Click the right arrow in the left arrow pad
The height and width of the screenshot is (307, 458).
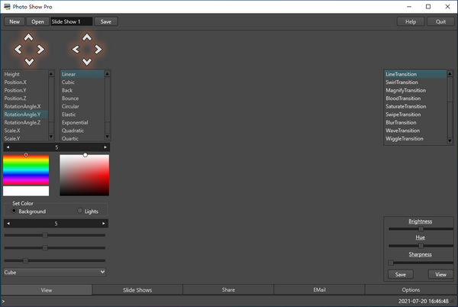click(40, 50)
